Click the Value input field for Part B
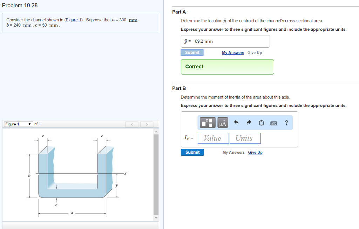The width and height of the screenshot is (359, 229). pos(213,138)
